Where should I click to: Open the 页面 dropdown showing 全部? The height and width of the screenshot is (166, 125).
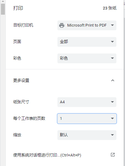pos(87,42)
